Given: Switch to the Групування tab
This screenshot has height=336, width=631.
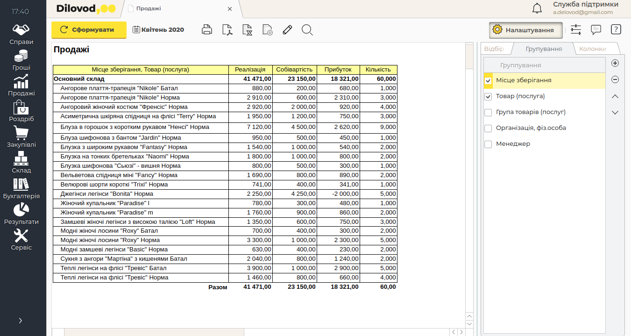Looking at the screenshot, I should coord(543,49).
